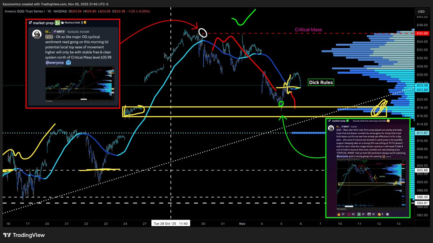
Task: Click the red 635.98 price label
Action: (x=422, y=33)
